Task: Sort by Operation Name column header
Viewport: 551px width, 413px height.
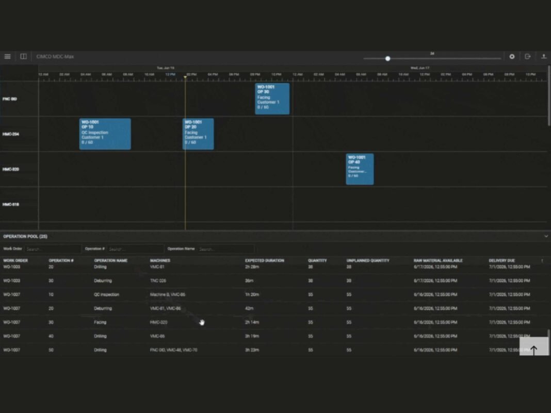Action: click(111, 260)
